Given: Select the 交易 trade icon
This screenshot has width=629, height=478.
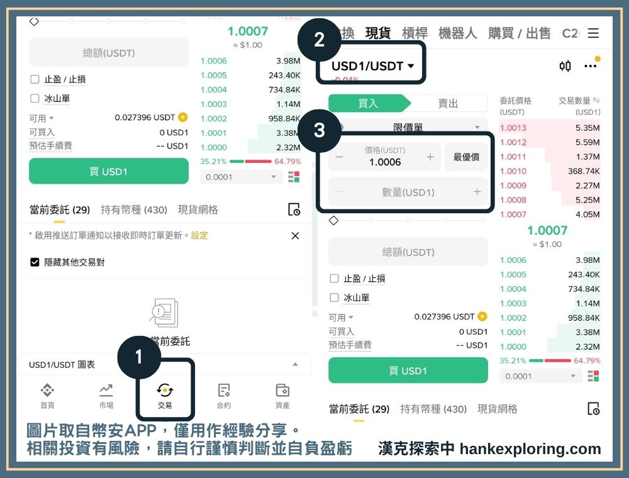Looking at the screenshot, I should (165, 390).
